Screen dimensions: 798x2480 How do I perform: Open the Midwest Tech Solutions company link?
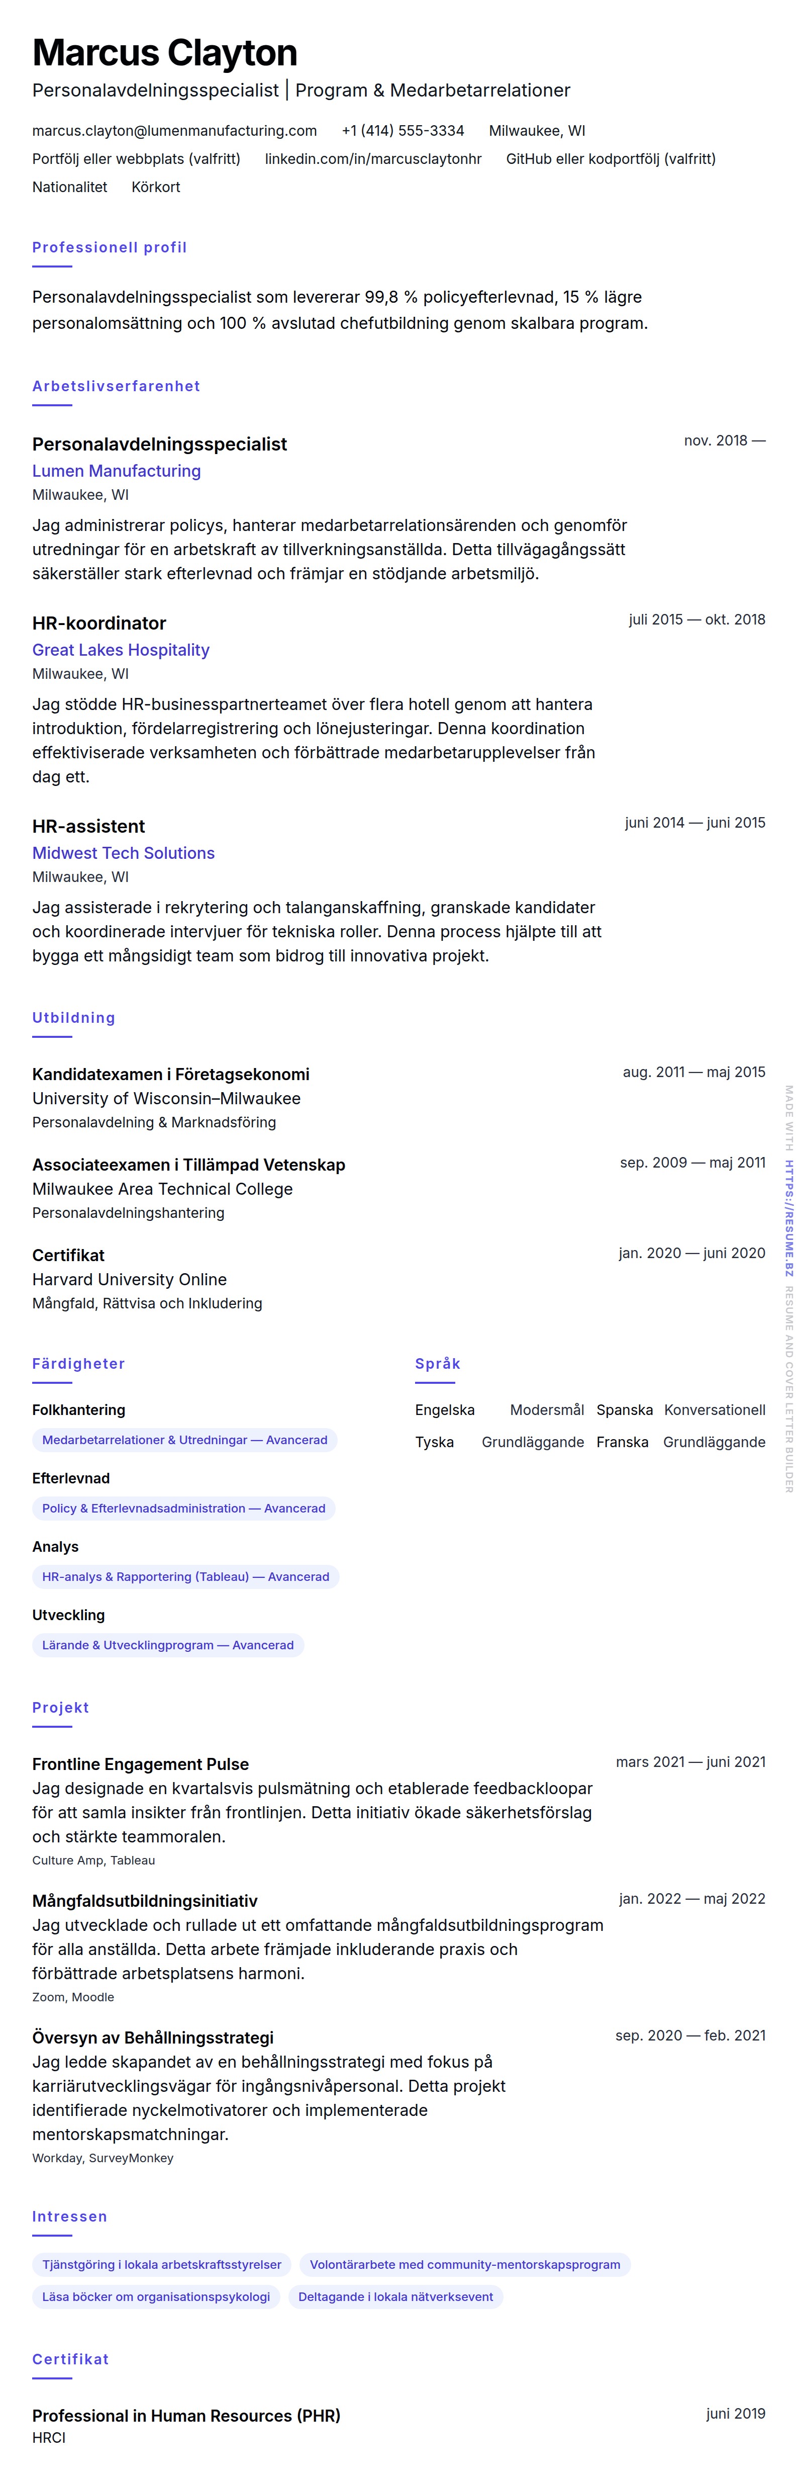(x=123, y=853)
